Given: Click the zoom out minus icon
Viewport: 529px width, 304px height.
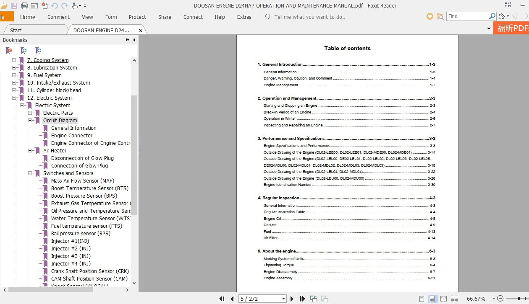Looking at the screenshot, I should [500, 299].
